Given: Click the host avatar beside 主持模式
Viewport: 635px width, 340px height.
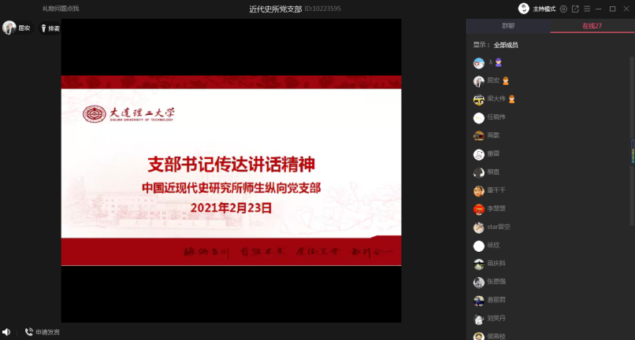Looking at the screenshot, I should [524, 9].
